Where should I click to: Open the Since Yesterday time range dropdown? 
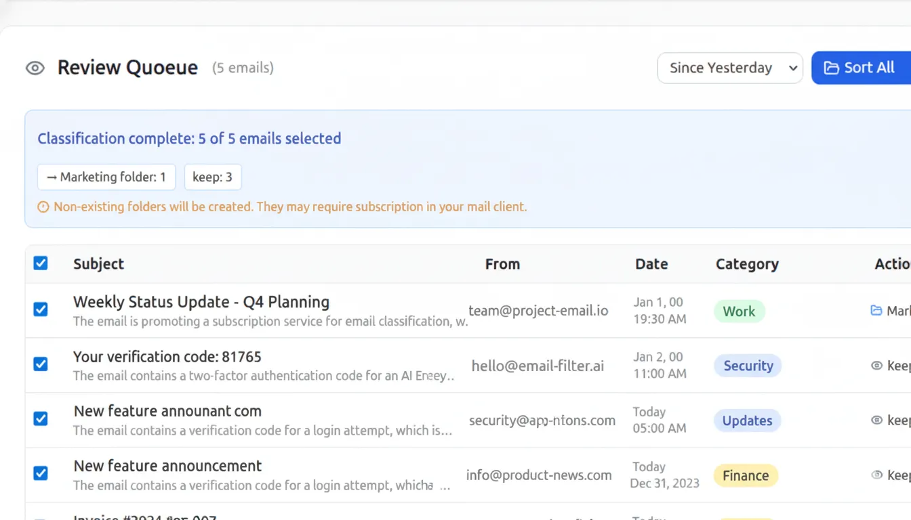click(x=730, y=68)
